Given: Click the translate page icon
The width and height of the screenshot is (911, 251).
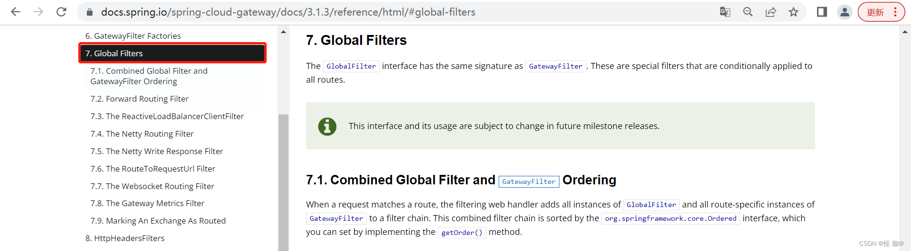Looking at the screenshot, I should click(725, 12).
